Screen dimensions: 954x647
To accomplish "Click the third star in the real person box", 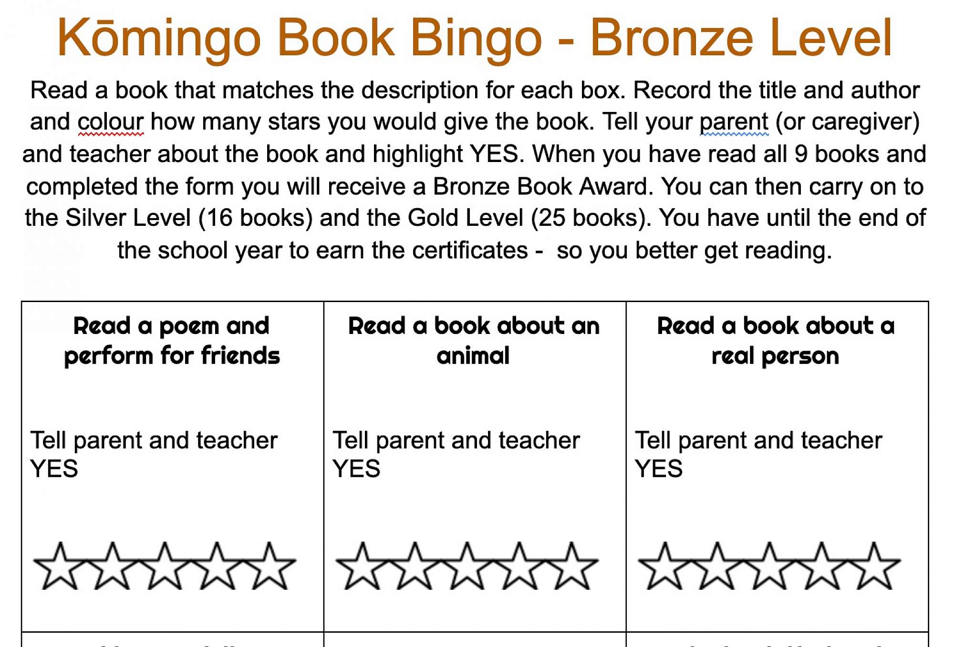I will (x=769, y=568).
